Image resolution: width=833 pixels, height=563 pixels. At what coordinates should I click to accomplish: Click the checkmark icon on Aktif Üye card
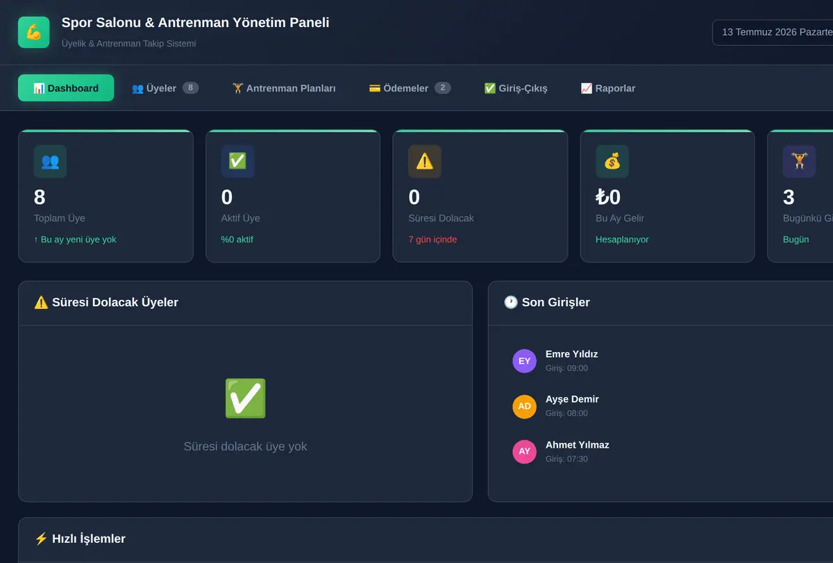coord(237,161)
